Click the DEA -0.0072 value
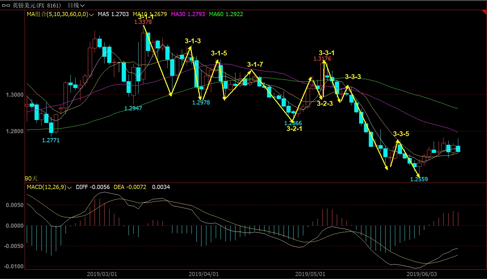Image resolution: width=487 pixels, height=279 pixels. 130,187
